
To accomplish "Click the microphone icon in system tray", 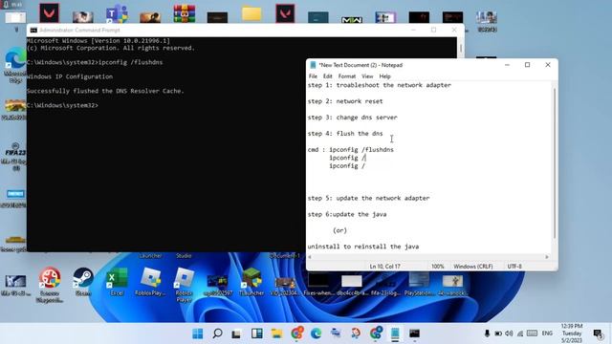I will [x=487, y=333].
